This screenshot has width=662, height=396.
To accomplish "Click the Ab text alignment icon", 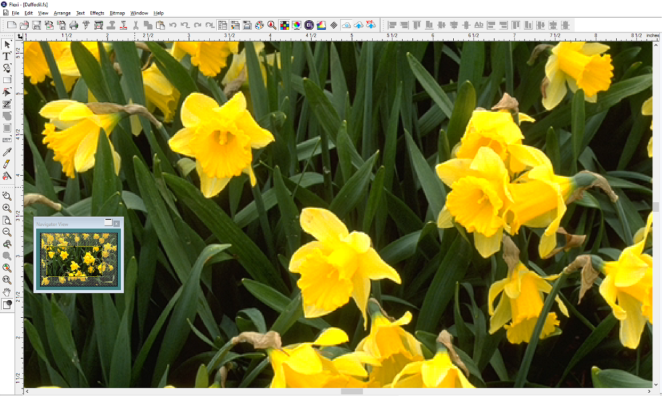I will (478, 25).
